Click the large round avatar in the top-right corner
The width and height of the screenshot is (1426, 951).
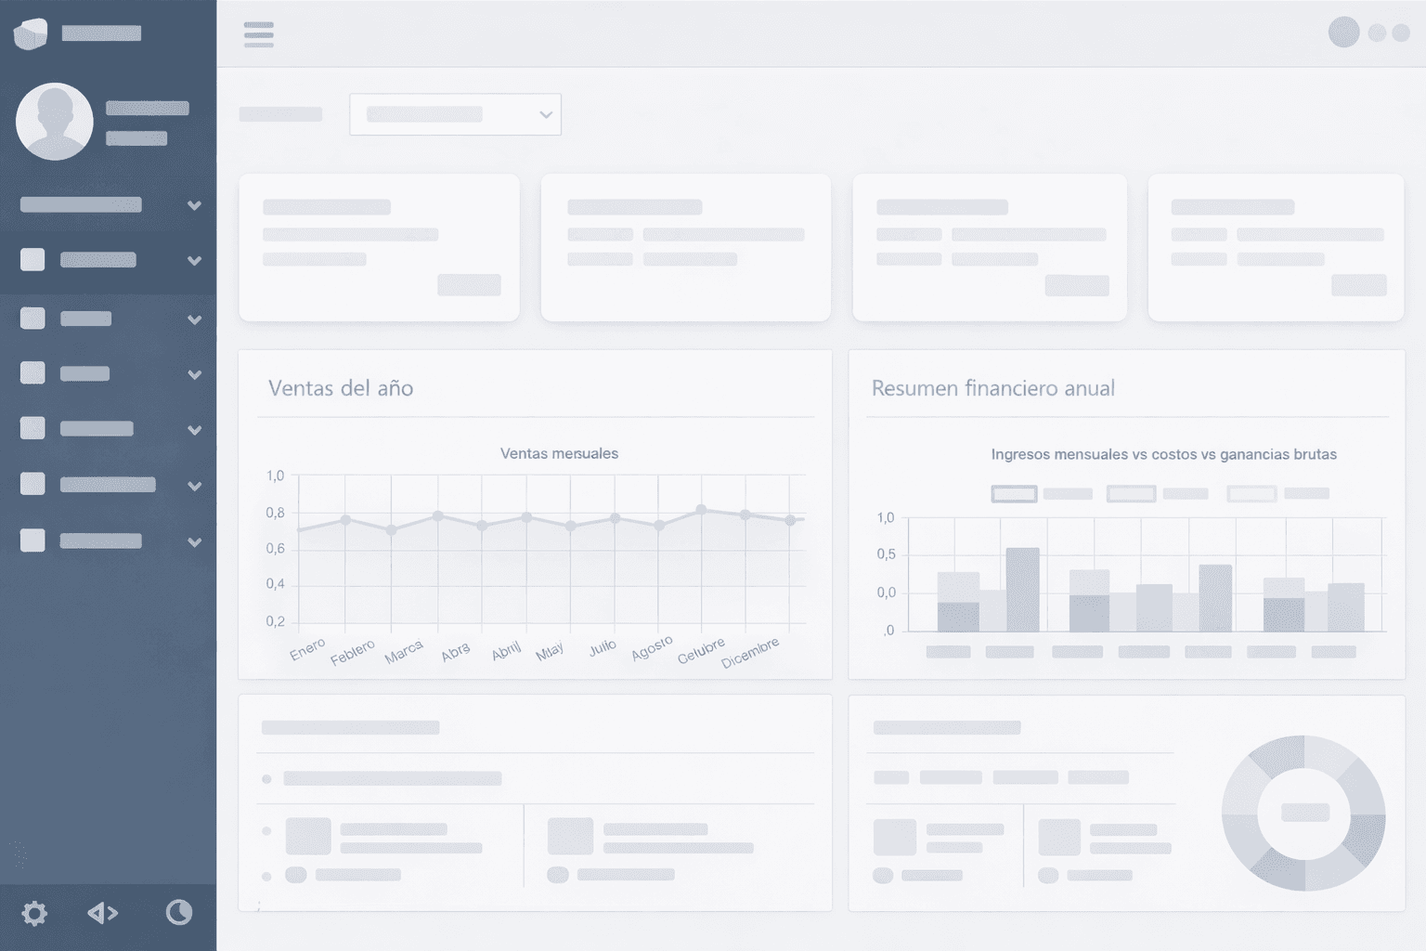coord(1343,33)
